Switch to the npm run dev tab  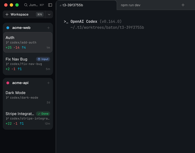point(131,5)
